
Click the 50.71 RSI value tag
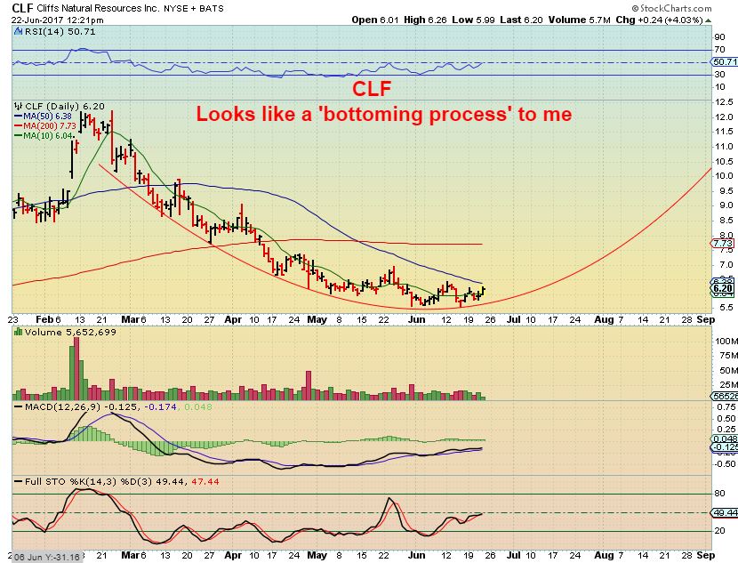point(725,61)
